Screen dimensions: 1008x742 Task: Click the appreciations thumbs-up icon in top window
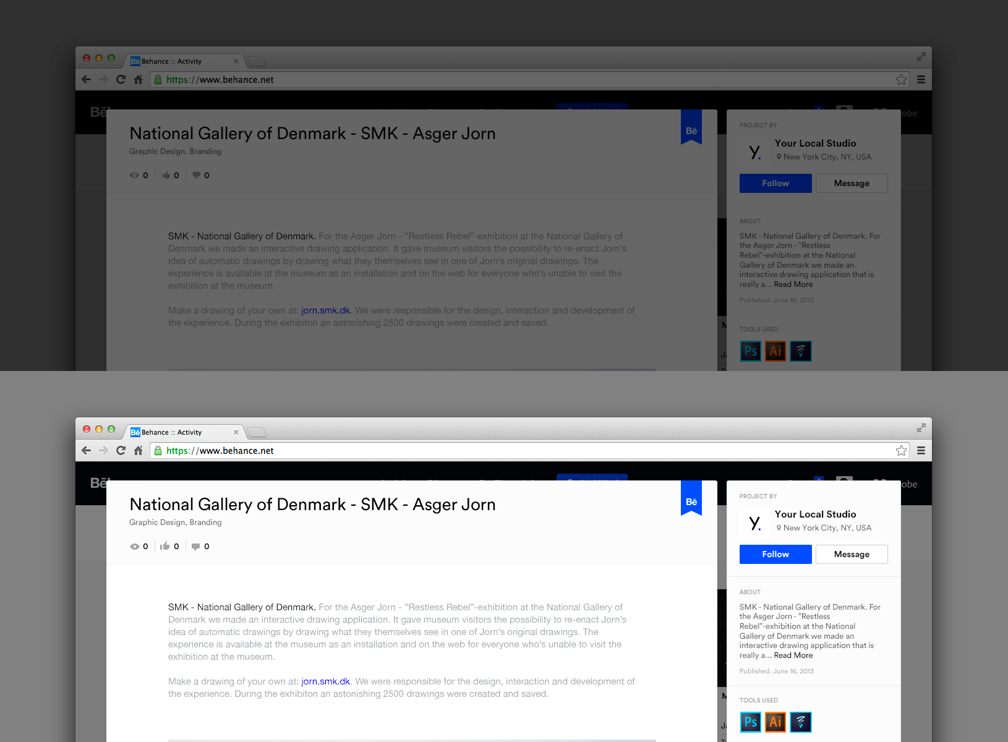click(x=166, y=175)
